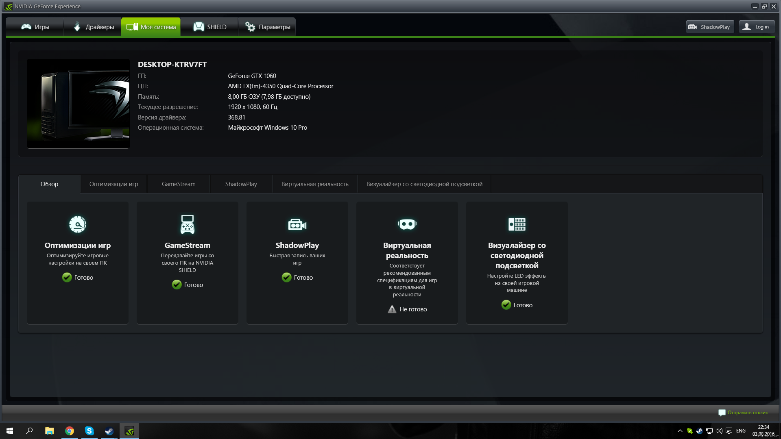This screenshot has width=781, height=439.
Task: Click the GeForce GTX 1060 value
Action: (x=252, y=76)
